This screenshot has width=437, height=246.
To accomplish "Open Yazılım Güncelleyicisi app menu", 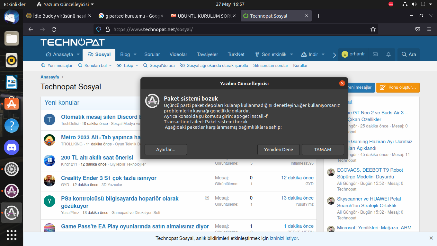I will tap(66, 4).
